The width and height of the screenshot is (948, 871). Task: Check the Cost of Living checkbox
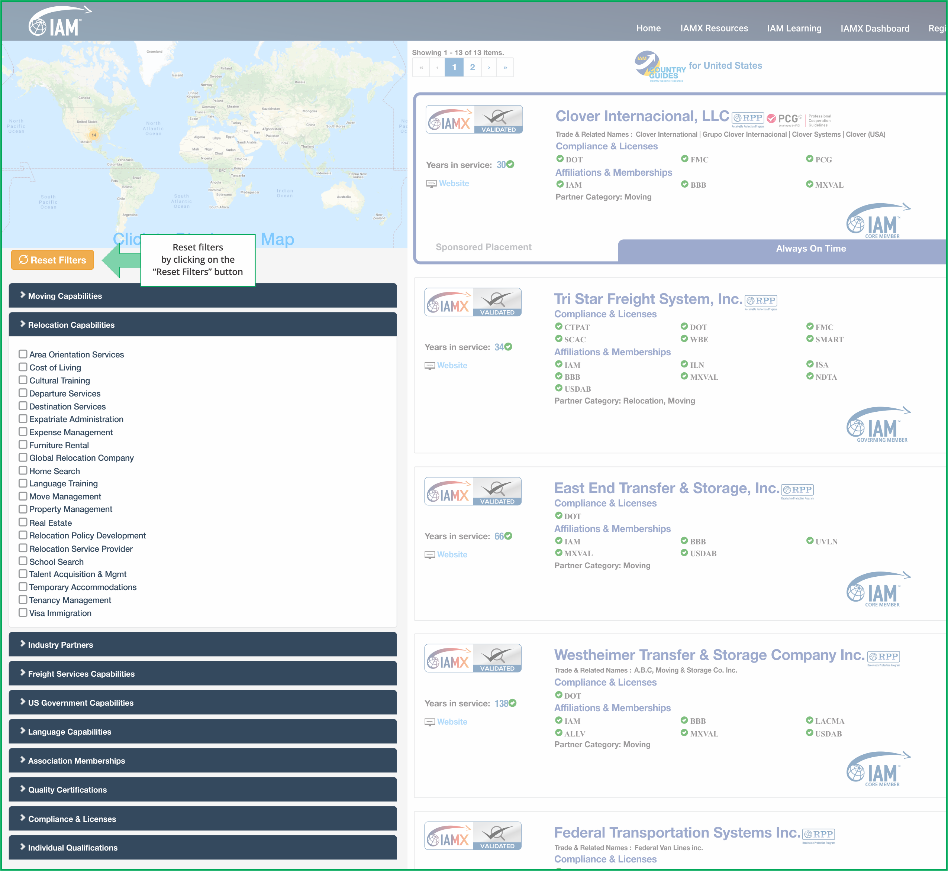click(x=23, y=367)
